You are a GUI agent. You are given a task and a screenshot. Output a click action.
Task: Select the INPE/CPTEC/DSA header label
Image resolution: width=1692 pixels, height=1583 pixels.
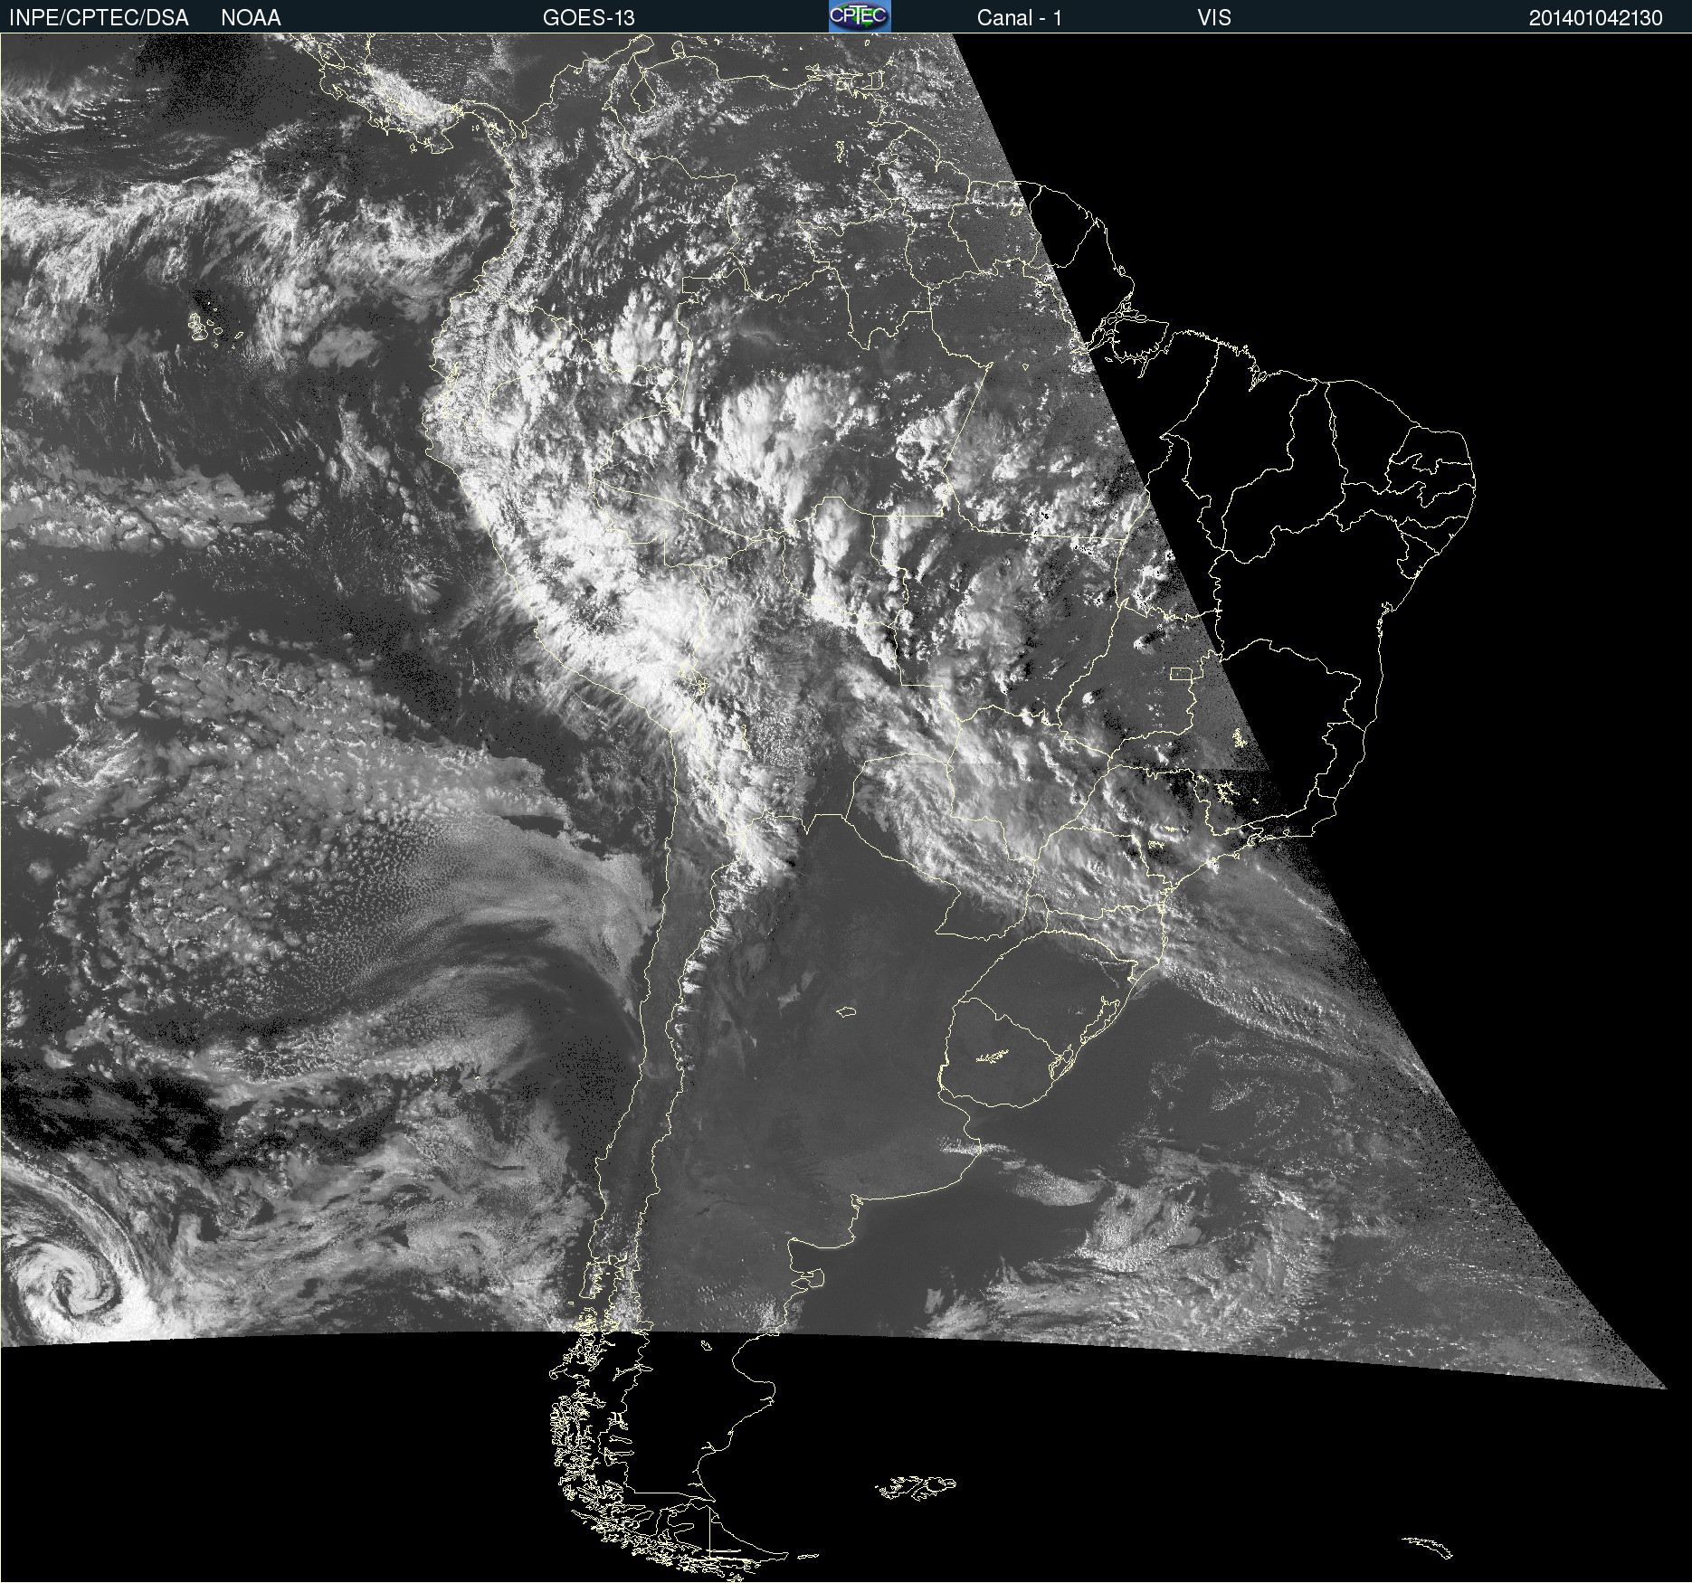tap(99, 18)
